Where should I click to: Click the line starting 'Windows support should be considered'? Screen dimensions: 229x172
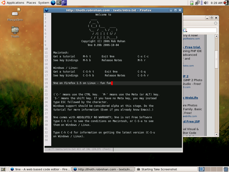click(x=104, y=106)
